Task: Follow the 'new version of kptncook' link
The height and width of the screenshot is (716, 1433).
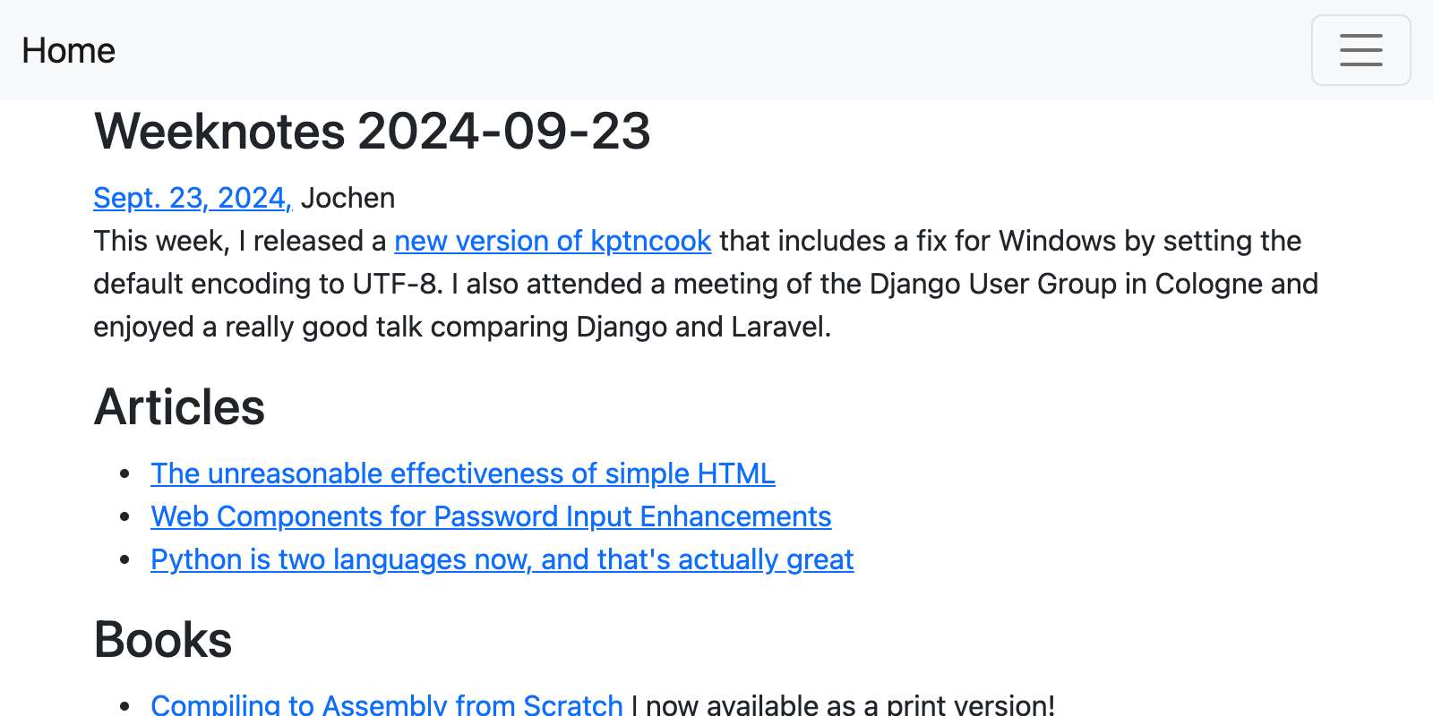Action: tap(553, 241)
